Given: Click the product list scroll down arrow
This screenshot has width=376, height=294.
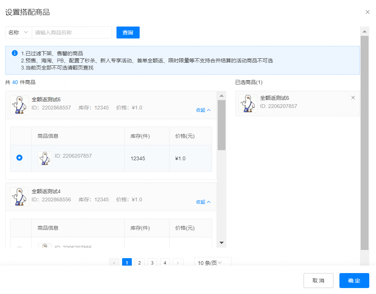Looking at the screenshot, I should 221,243.
